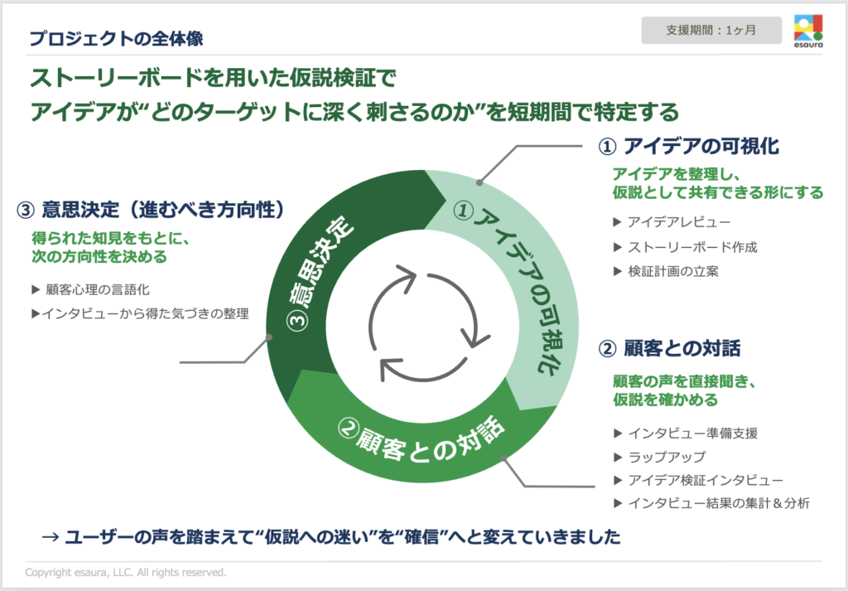The height and width of the screenshot is (591, 848).
Task: Click the circular arrows cycle icon in the ring center
Action: (x=423, y=322)
